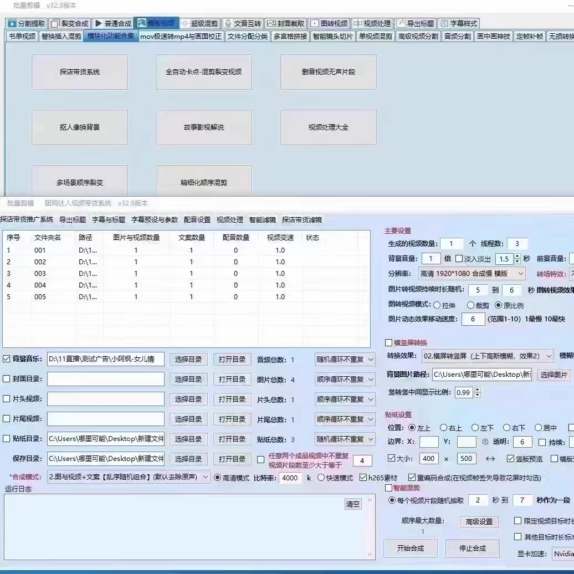
Task: Open 导出标题 in the top toolbar
Action: tap(416, 23)
